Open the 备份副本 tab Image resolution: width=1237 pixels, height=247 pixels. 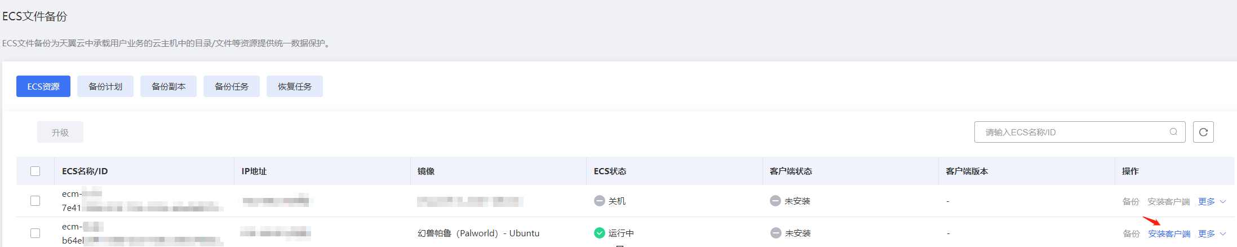tap(169, 86)
